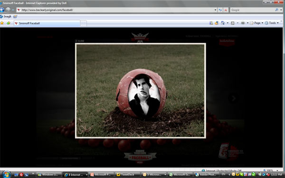
Task: Open the SnagIt toolbar button
Action: 6,17
